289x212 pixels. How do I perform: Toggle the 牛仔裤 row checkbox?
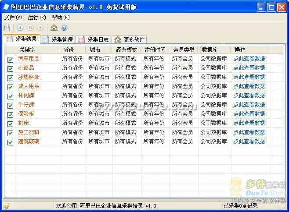[11, 106]
